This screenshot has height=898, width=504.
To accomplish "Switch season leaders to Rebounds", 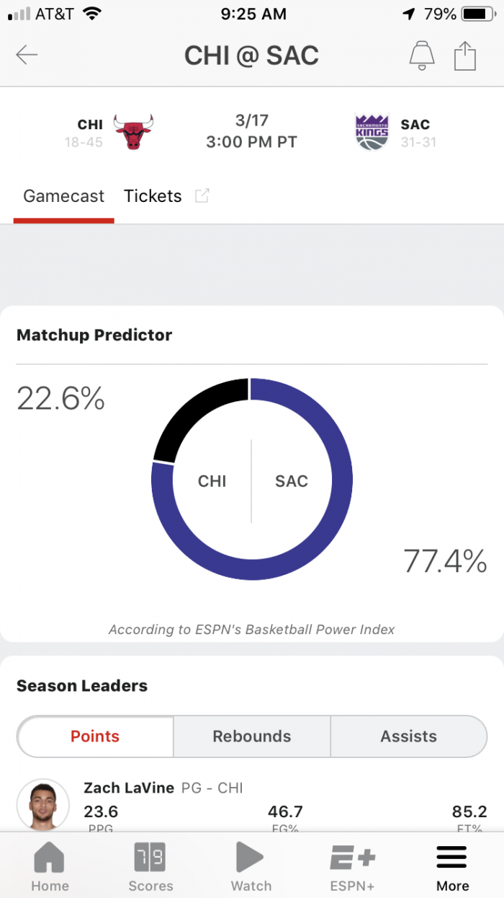I will click(x=252, y=736).
